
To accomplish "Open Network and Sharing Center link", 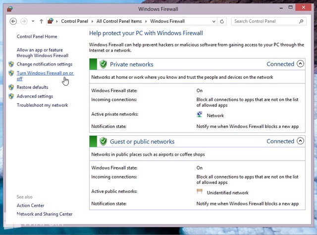I will (x=45, y=214).
